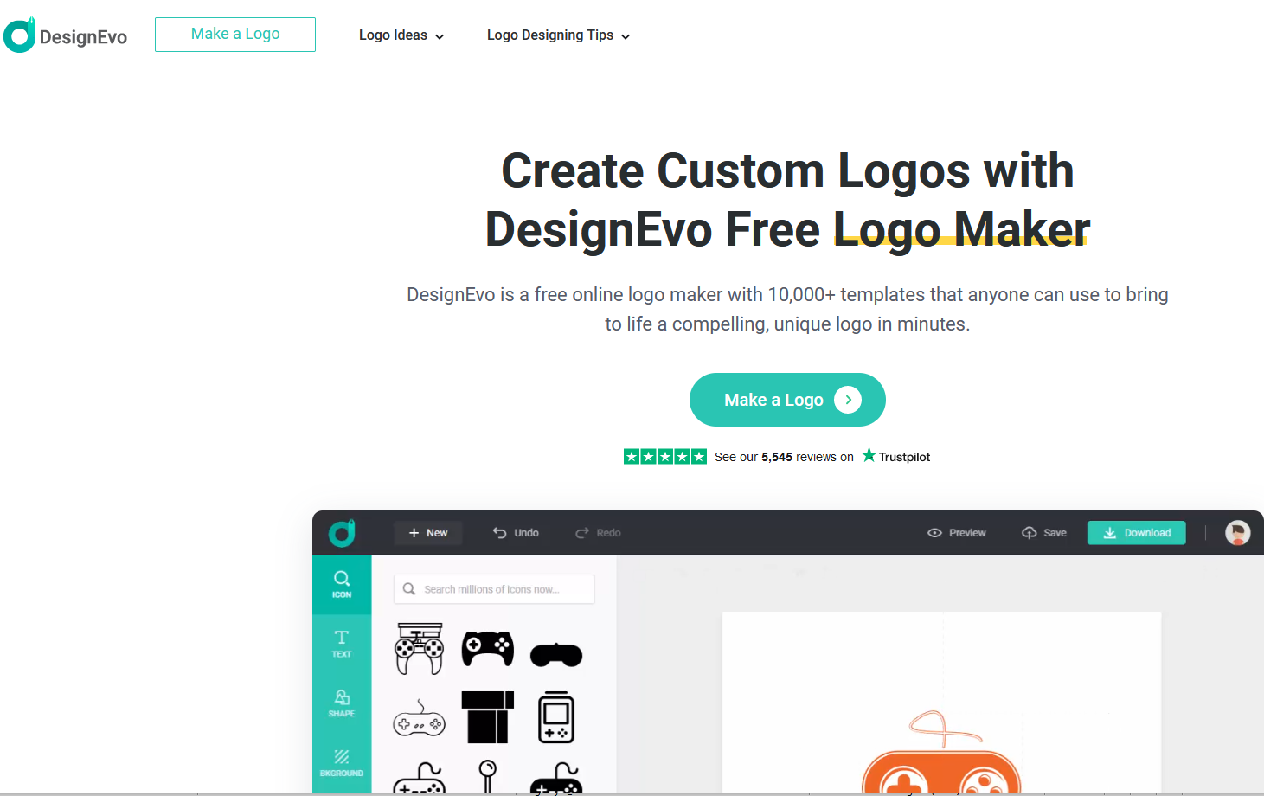Open the BKGROUND sidebar tool
This screenshot has width=1264, height=796.
coord(342,763)
